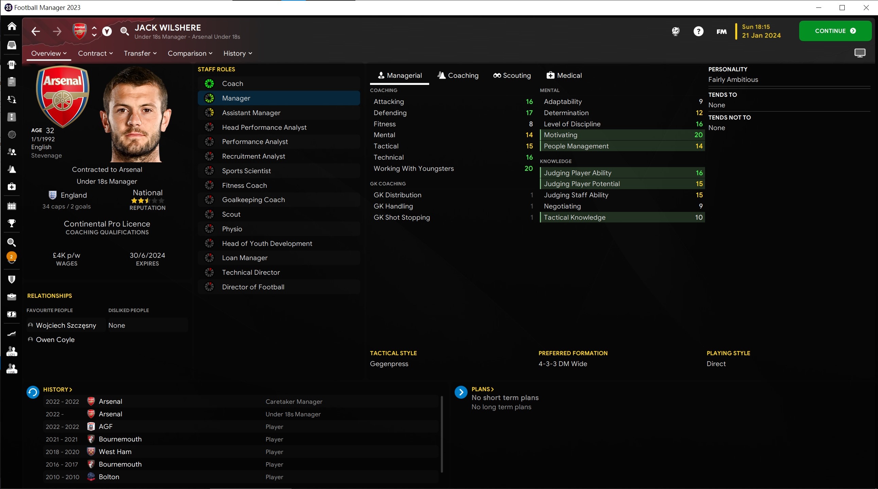Screen dimensions: 878x489
Task: Open the Dynamics icon in the sidebar
Action: pyautogui.click(x=12, y=99)
